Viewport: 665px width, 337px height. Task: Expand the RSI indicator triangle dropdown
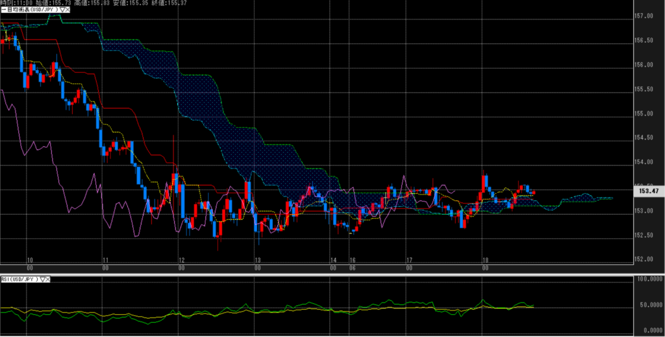(44, 279)
